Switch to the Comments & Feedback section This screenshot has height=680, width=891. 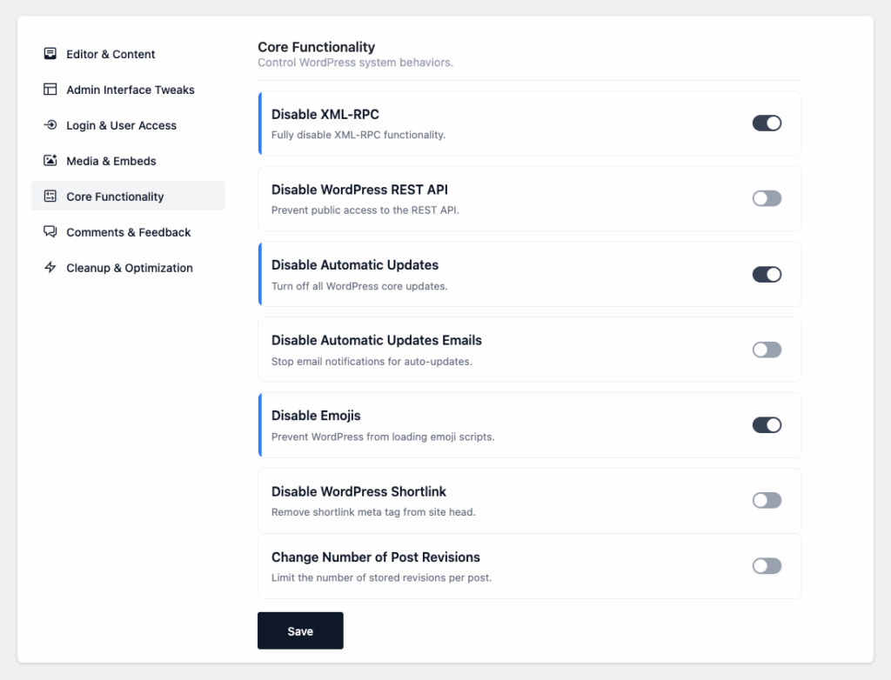tap(127, 232)
